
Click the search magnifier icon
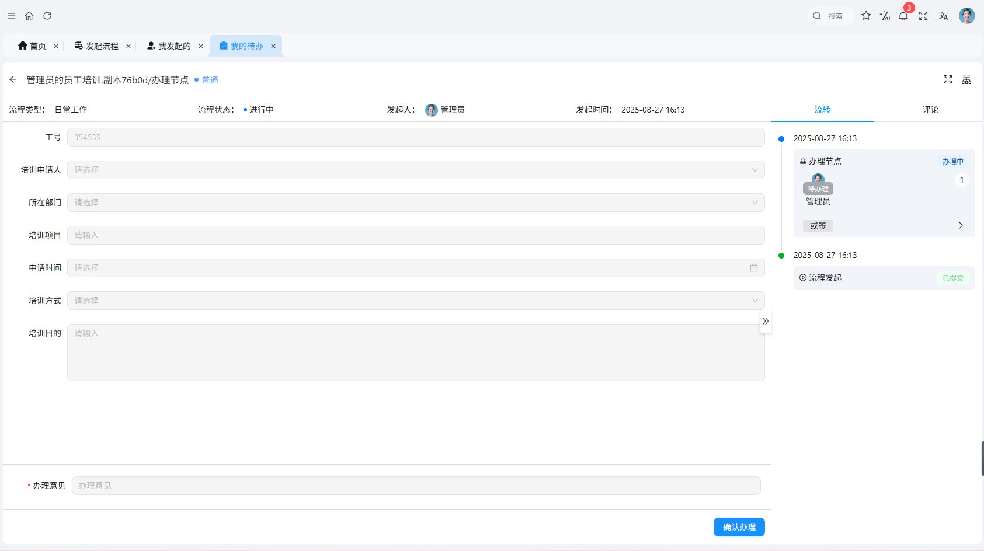click(817, 16)
